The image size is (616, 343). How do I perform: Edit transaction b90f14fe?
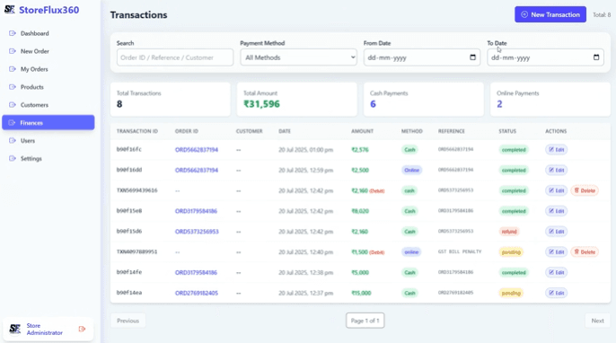[556, 272]
